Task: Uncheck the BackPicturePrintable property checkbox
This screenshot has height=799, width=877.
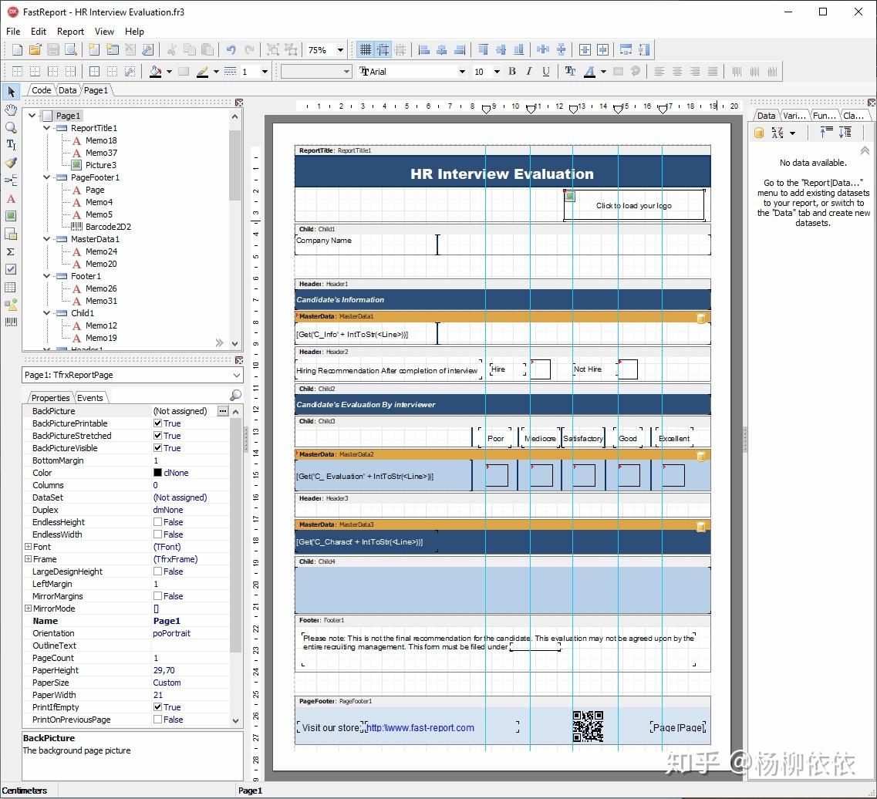Action: 157,423
